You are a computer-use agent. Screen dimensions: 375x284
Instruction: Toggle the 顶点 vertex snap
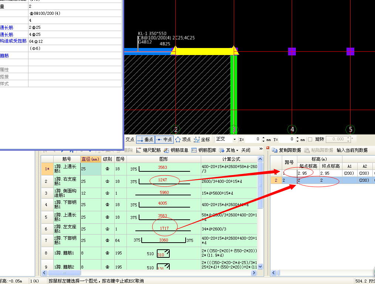pyautogui.click(x=183, y=140)
